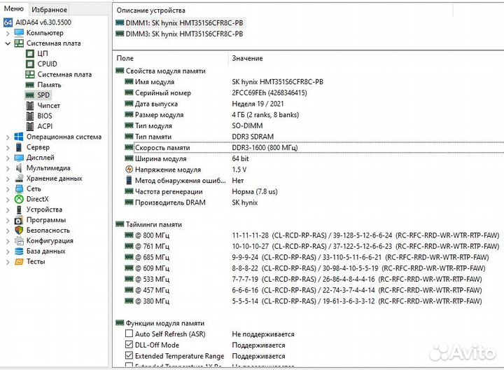Click the AIDA64 v6.30.5500 root icon
504x370 pixels.
coord(8,22)
